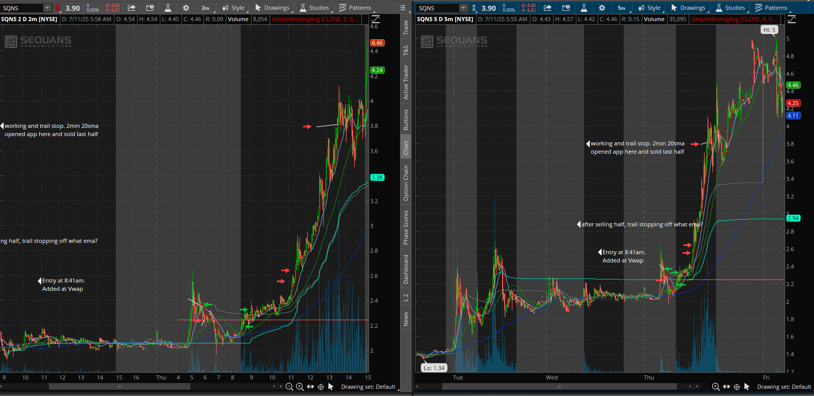Click the red link indicator beside the left SQNS symbol box
The width and height of the screenshot is (814, 396).
point(58,8)
